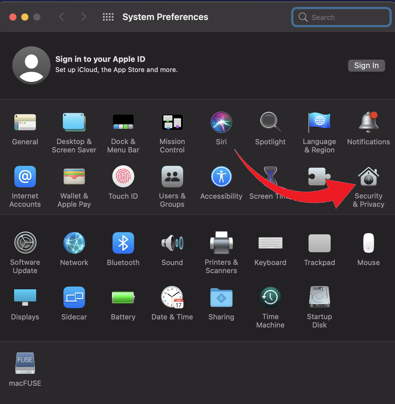The height and width of the screenshot is (404, 395).
Task: Open the Extensions puzzle piece icon
Action: point(319,177)
